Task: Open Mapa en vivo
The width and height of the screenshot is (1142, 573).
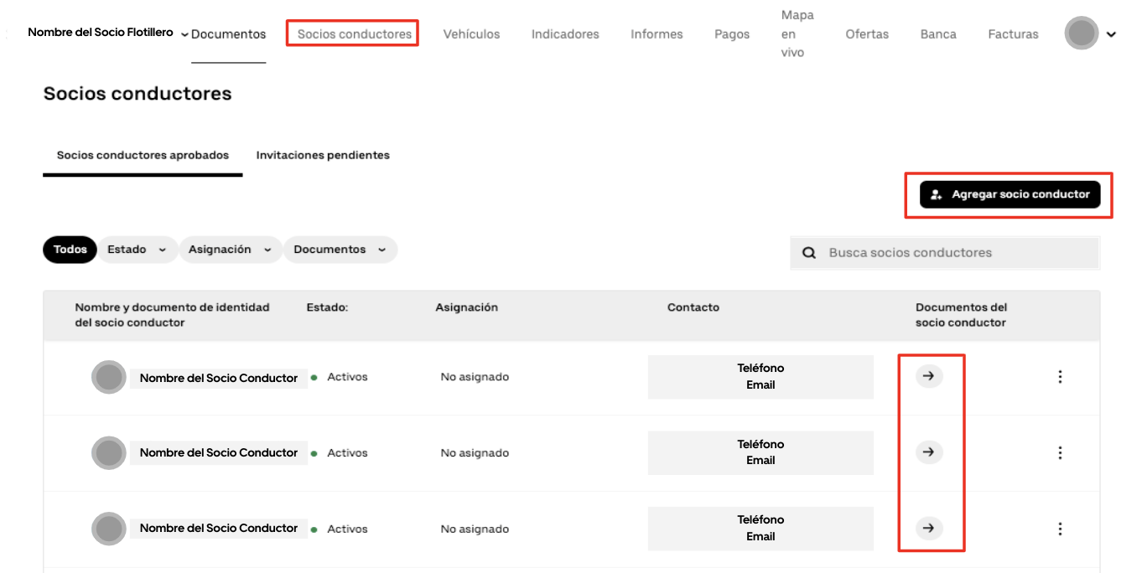Action: pyautogui.click(x=797, y=34)
